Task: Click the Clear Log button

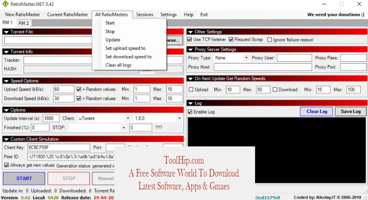Action: point(317,111)
